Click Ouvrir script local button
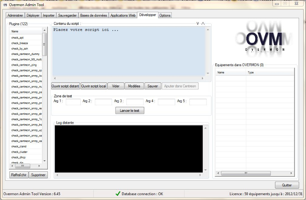 (x=94, y=86)
